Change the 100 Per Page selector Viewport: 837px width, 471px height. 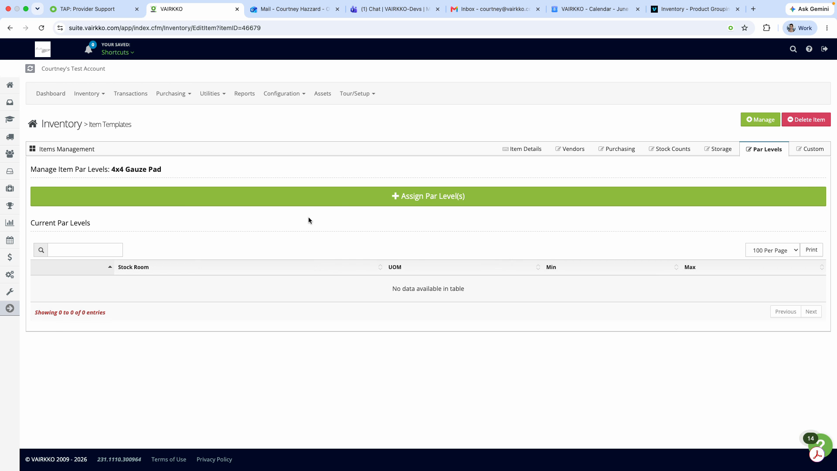point(772,250)
